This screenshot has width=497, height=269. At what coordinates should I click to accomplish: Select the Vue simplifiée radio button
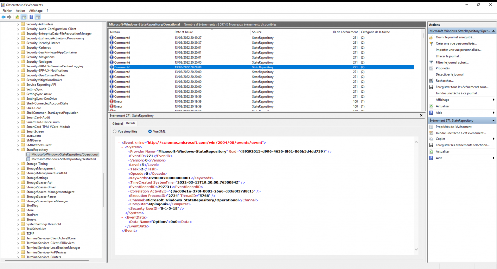pos(115,132)
